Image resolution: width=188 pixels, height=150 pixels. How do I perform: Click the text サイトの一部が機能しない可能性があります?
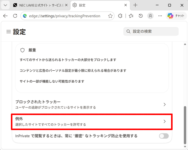click(x=52, y=81)
